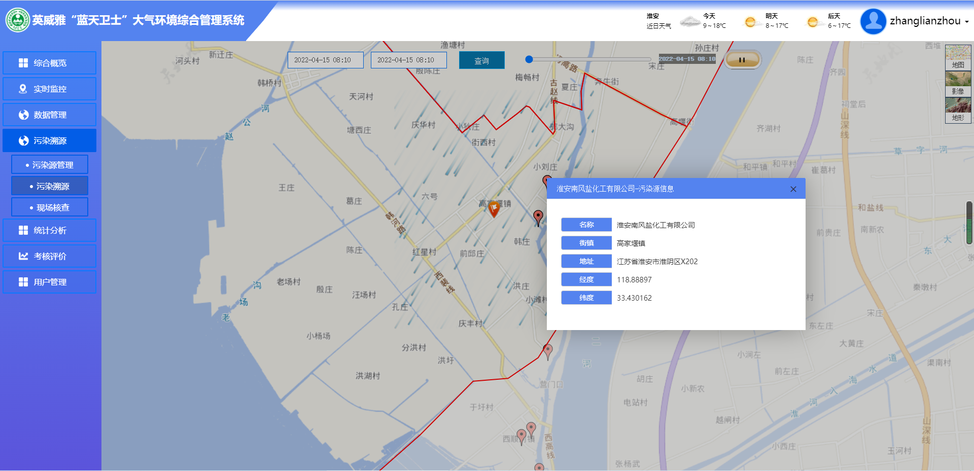Click the black-outlined red pin near 韩庄
The width and height of the screenshot is (974, 471).
coord(538,218)
